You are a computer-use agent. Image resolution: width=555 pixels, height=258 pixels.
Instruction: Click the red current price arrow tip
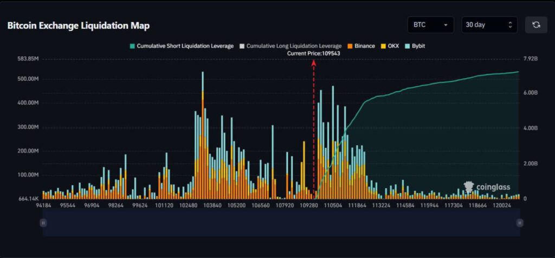click(313, 62)
